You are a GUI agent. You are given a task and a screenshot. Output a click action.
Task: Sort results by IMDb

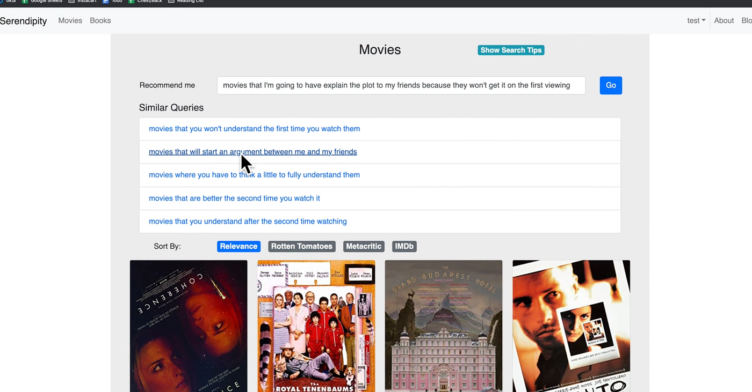pyautogui.click(x=404, y=246)
